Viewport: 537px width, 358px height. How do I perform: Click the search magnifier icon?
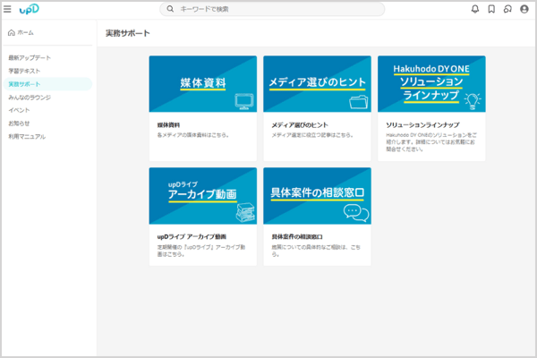(170, 9)
